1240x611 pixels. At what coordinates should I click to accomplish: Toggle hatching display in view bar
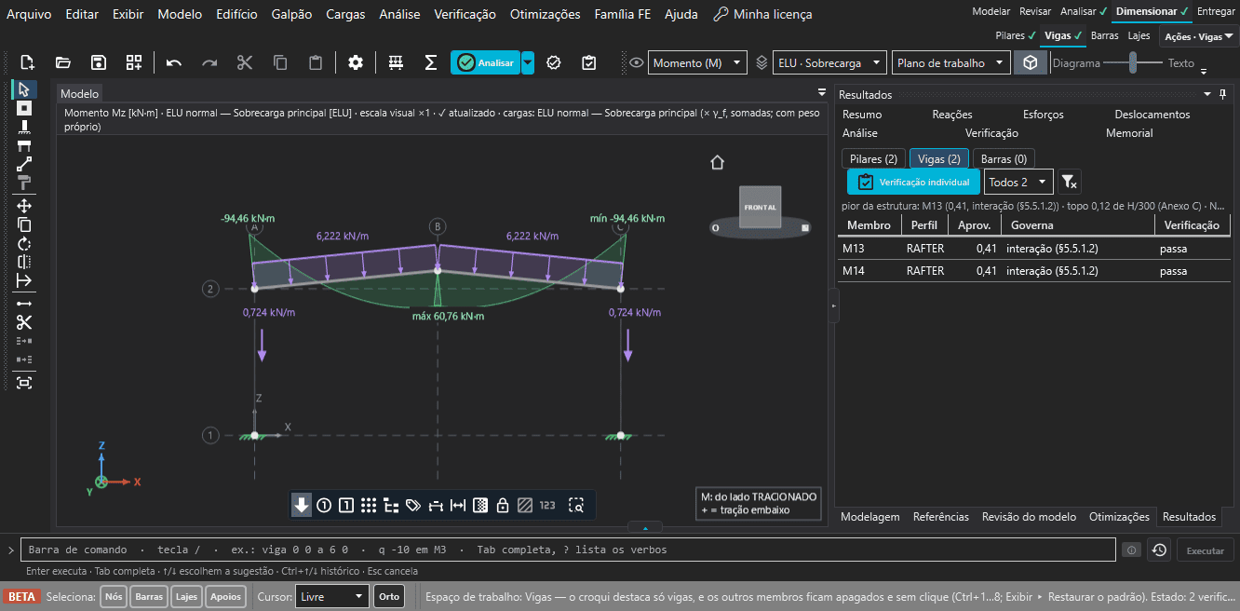(525, 506)
